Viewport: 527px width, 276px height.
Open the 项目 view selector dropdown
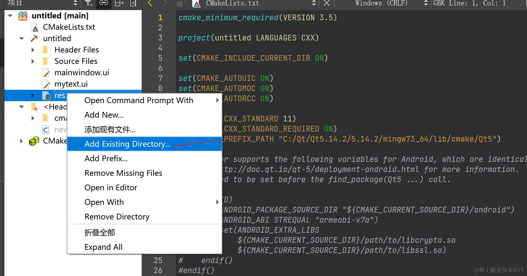click(75, 3)
